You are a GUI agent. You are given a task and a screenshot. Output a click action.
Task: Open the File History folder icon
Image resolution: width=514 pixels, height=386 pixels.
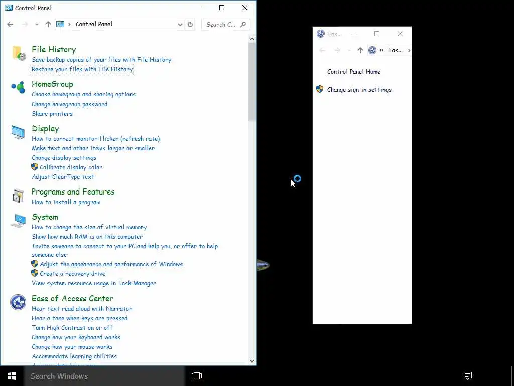[19, 53]
